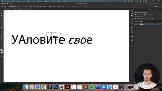
Task: Click horizontal align right icon in control bar
Action: 34,6
